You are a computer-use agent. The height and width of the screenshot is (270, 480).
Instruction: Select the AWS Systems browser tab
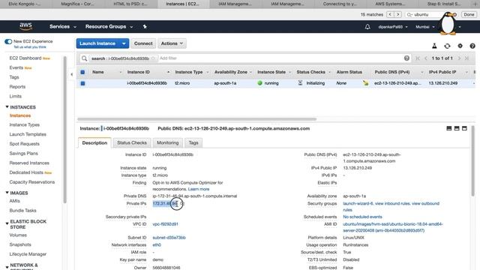coord(390,4)
